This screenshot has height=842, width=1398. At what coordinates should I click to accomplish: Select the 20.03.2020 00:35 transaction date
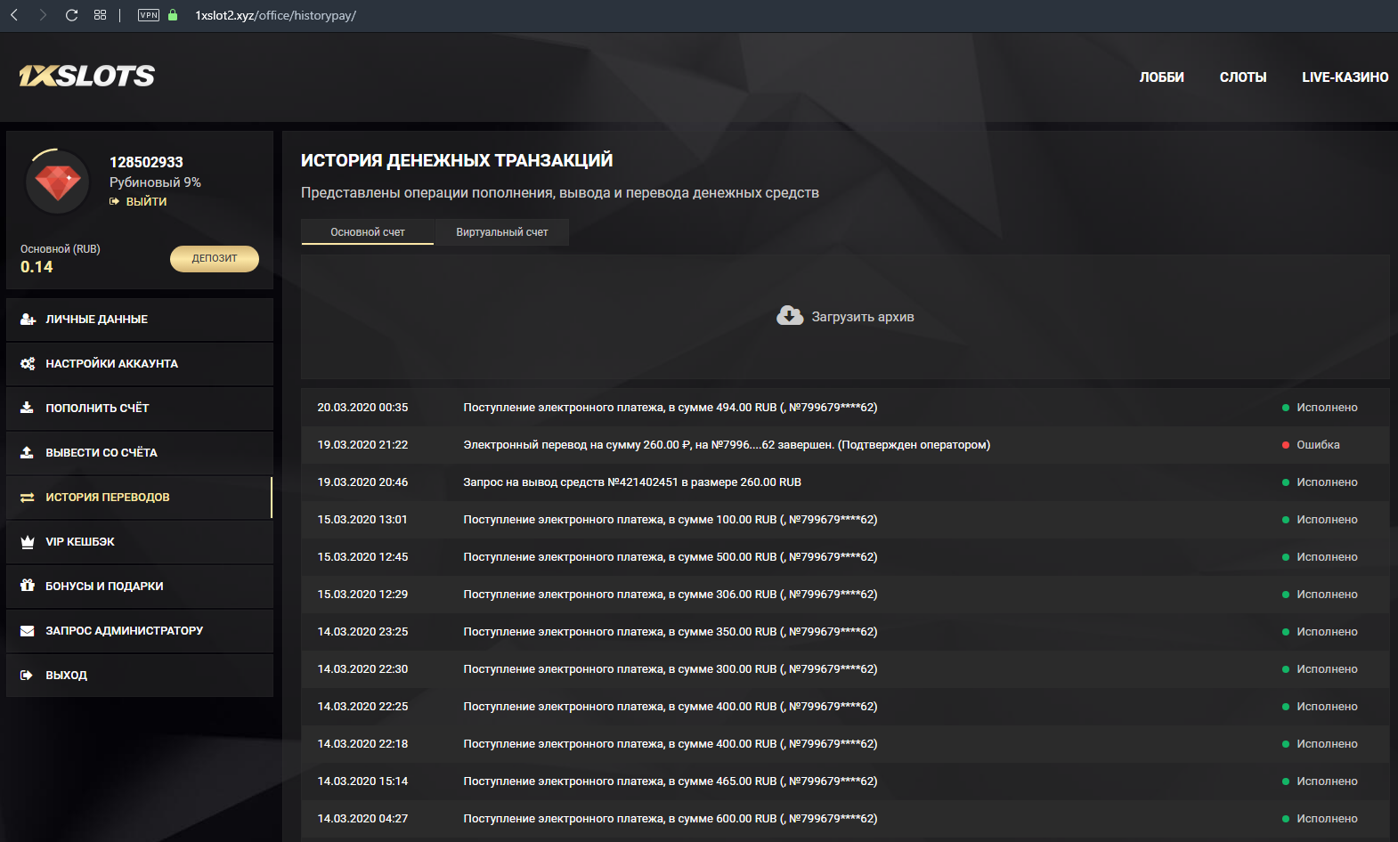tap(362, 408)
